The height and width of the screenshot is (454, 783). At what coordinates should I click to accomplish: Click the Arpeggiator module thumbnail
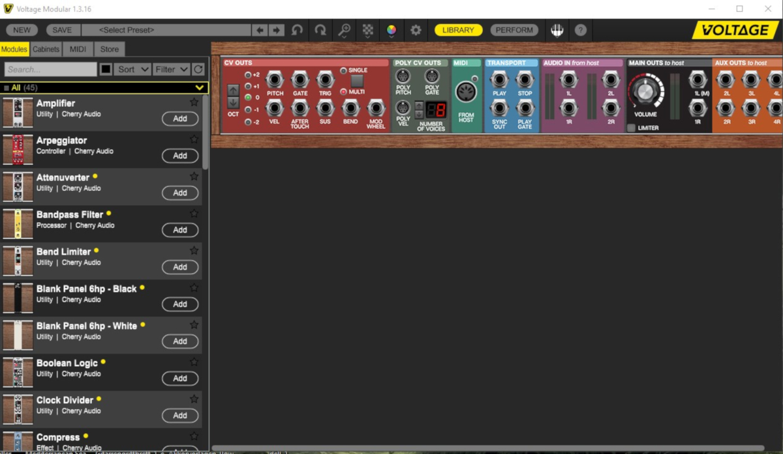tap(18, 150)
